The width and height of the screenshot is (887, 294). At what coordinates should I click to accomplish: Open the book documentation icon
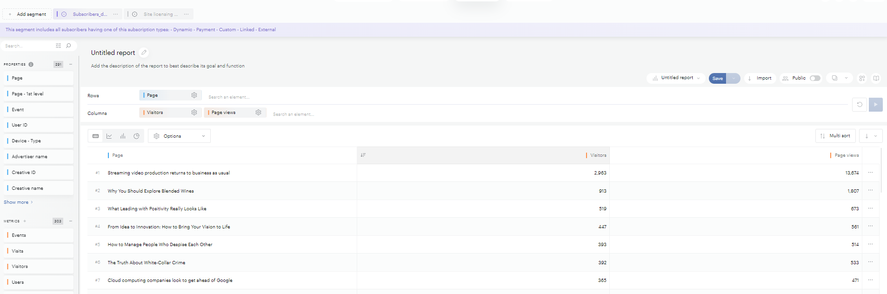[x=876, y=78]
